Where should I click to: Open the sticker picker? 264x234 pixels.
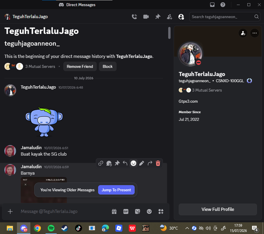137,211
